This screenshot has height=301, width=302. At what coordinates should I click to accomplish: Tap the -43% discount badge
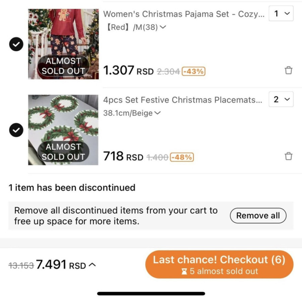[193, 71]
